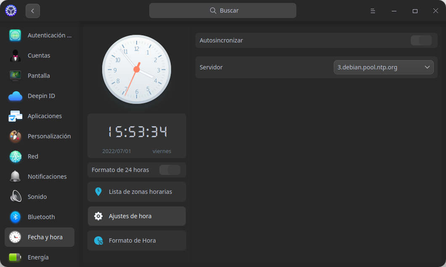Image resolution: width=446 pixels, height=267 pixels.
Task: Click the date 2022/07/01
Action: pyautogui.click(x=116, y=151)
